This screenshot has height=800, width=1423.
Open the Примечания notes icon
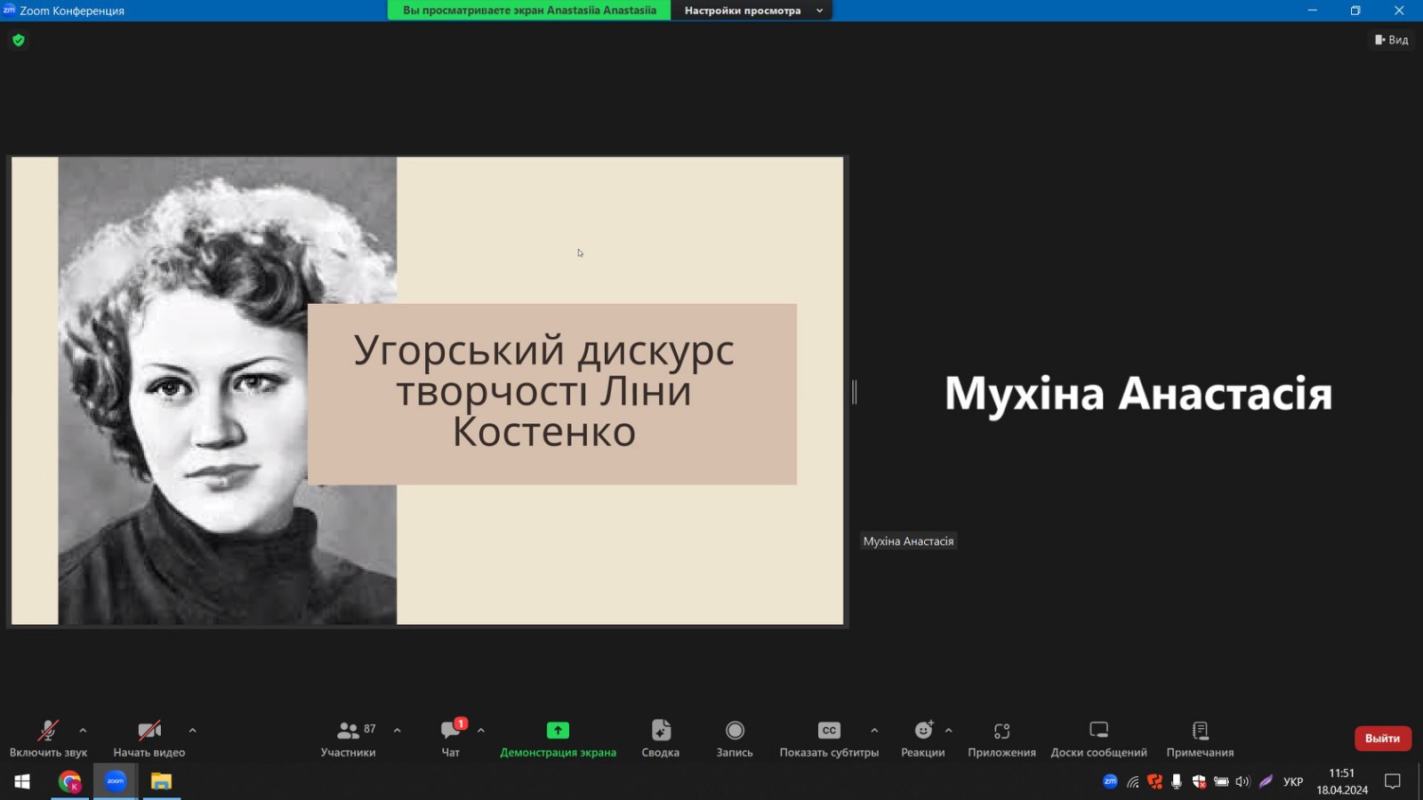(x=1200, y=731)
